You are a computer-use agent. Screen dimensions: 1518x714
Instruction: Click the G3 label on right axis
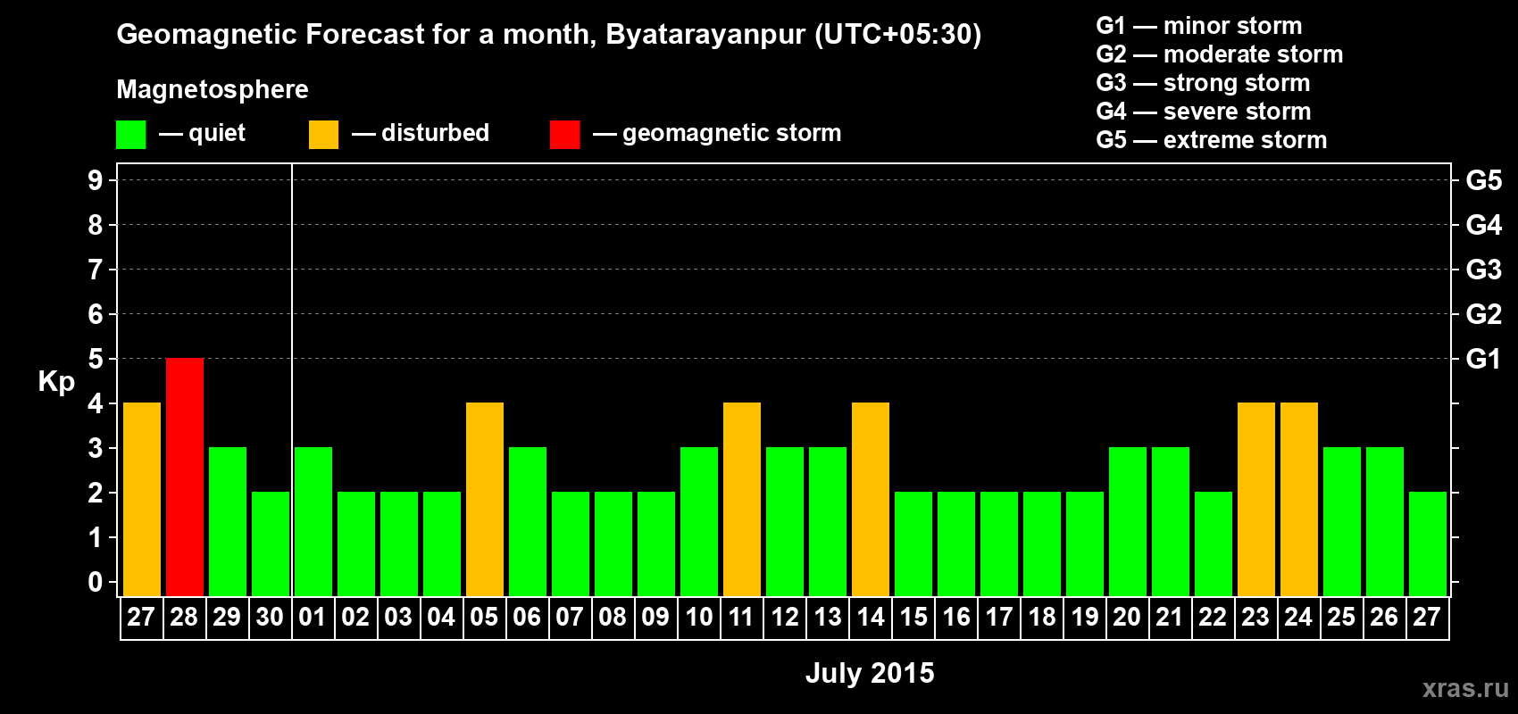click(x=1483, y=270)
